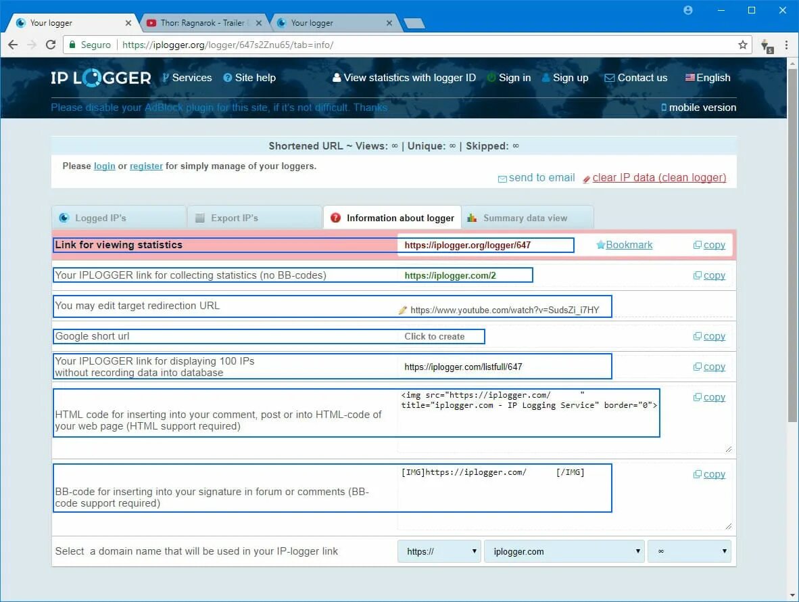Change language from English
Screen dimensions: 799x602
[708, 78]
